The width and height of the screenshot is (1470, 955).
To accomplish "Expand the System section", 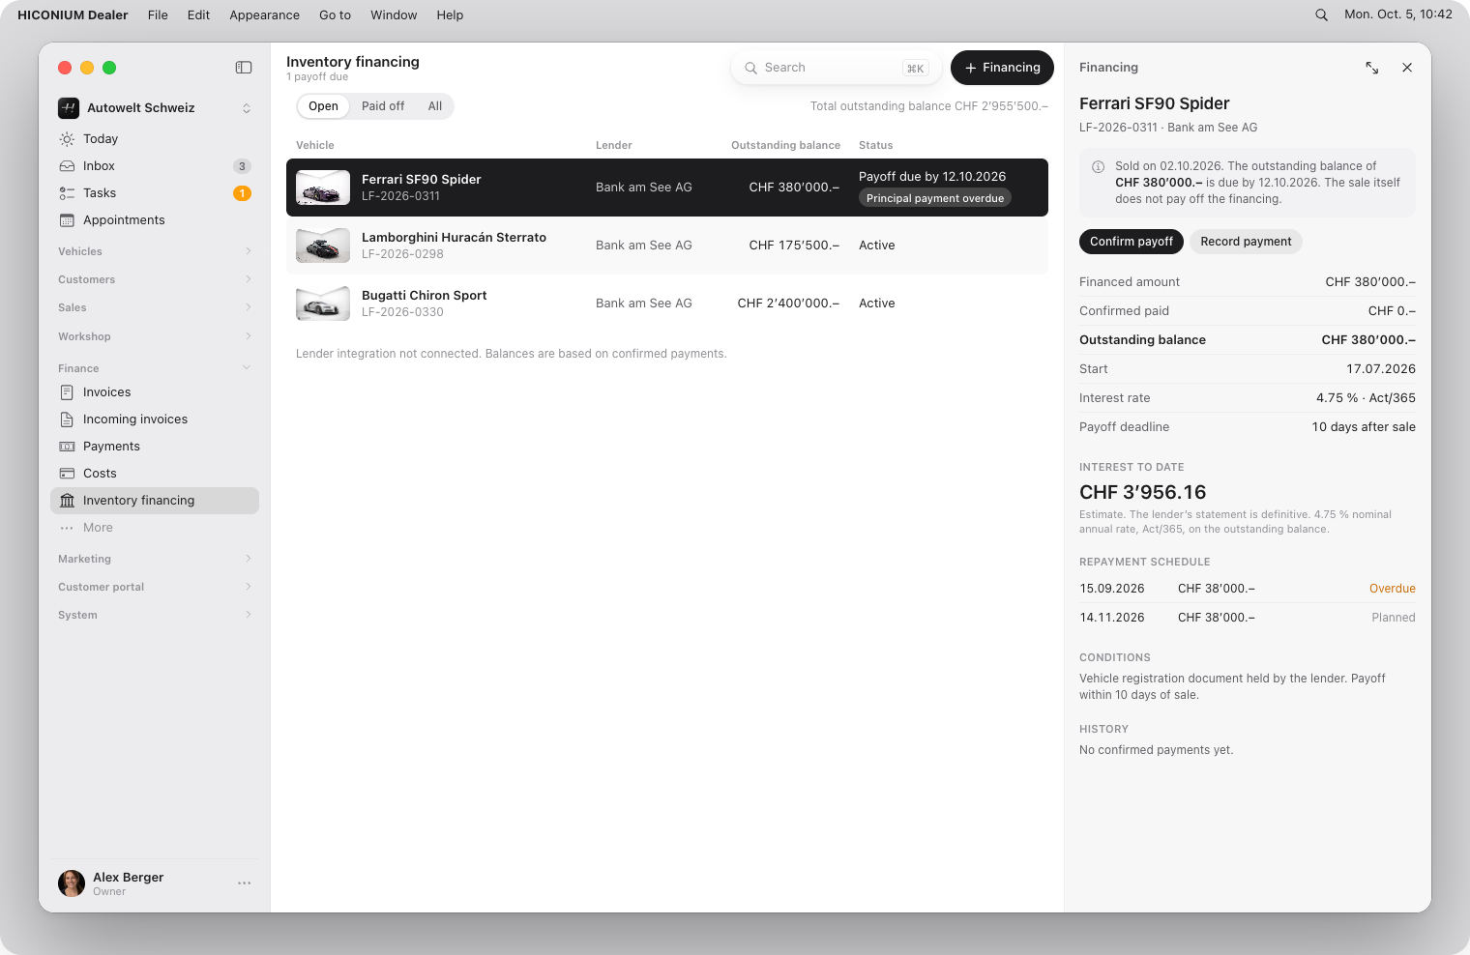I will click(x=155, y=615).
